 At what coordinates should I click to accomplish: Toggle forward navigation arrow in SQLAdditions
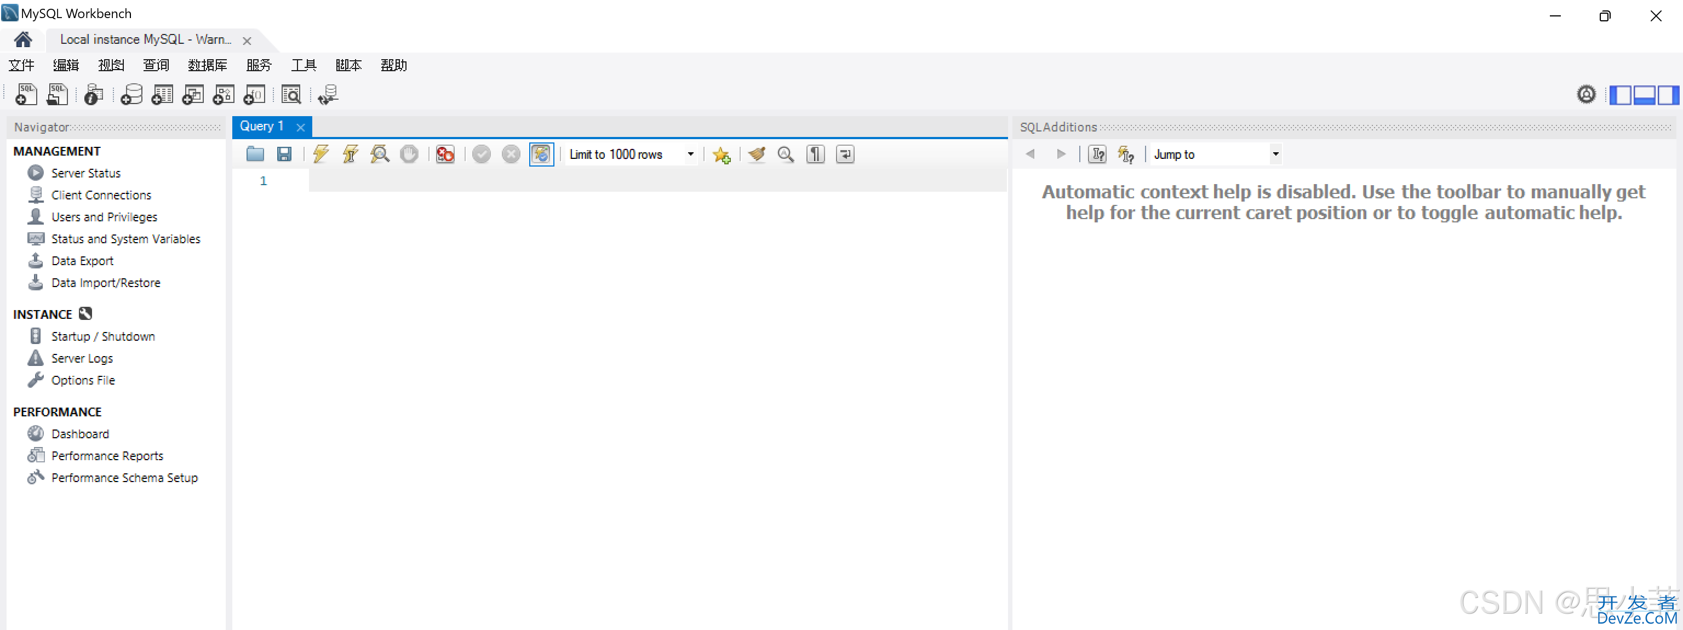pos(1061,153)
